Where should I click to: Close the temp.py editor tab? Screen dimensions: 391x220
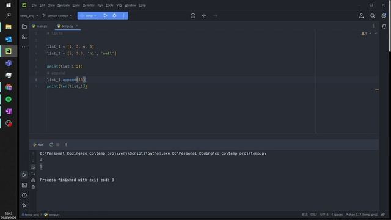tap(77, 26)
